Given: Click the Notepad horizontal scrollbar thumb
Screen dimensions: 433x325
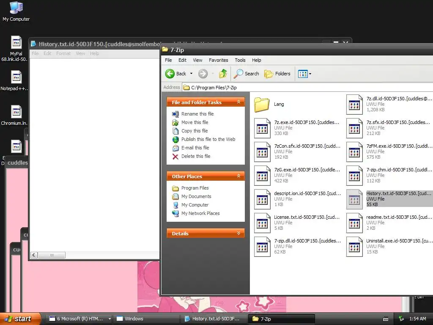Looking at the screenshot, I should pyautogui.click(x=52, y=255).
